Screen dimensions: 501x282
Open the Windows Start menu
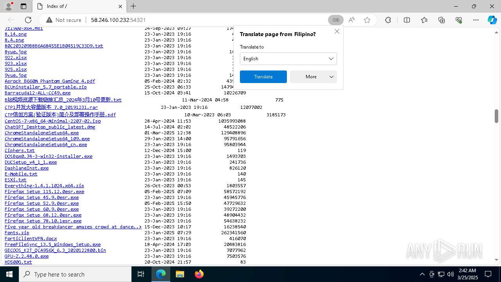tap(9, 274)
